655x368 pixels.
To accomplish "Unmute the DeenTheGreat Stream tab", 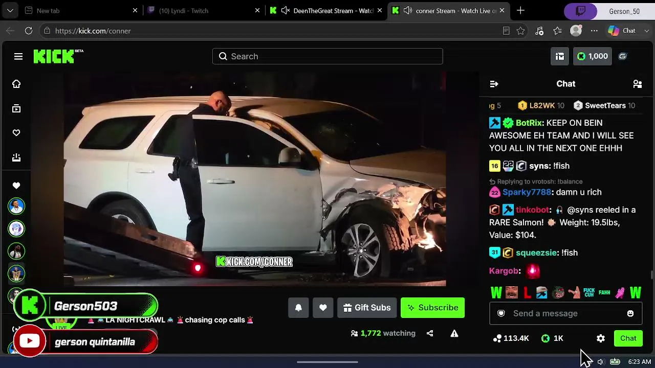I will click(286, 11).
